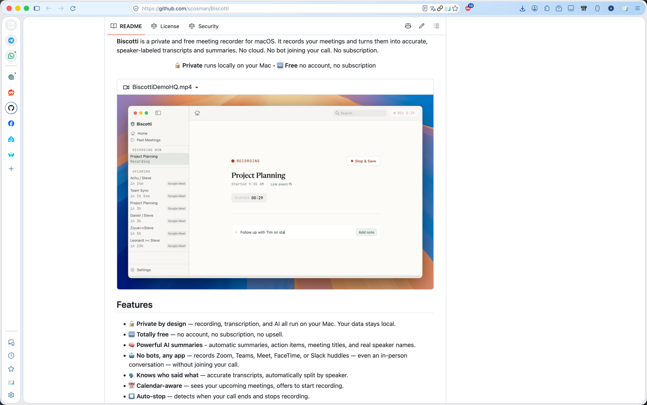Viewport: 647px width, 405px height.
Task: Click the open-book icon in left sidebar
Action: click(x=11, y=382)
